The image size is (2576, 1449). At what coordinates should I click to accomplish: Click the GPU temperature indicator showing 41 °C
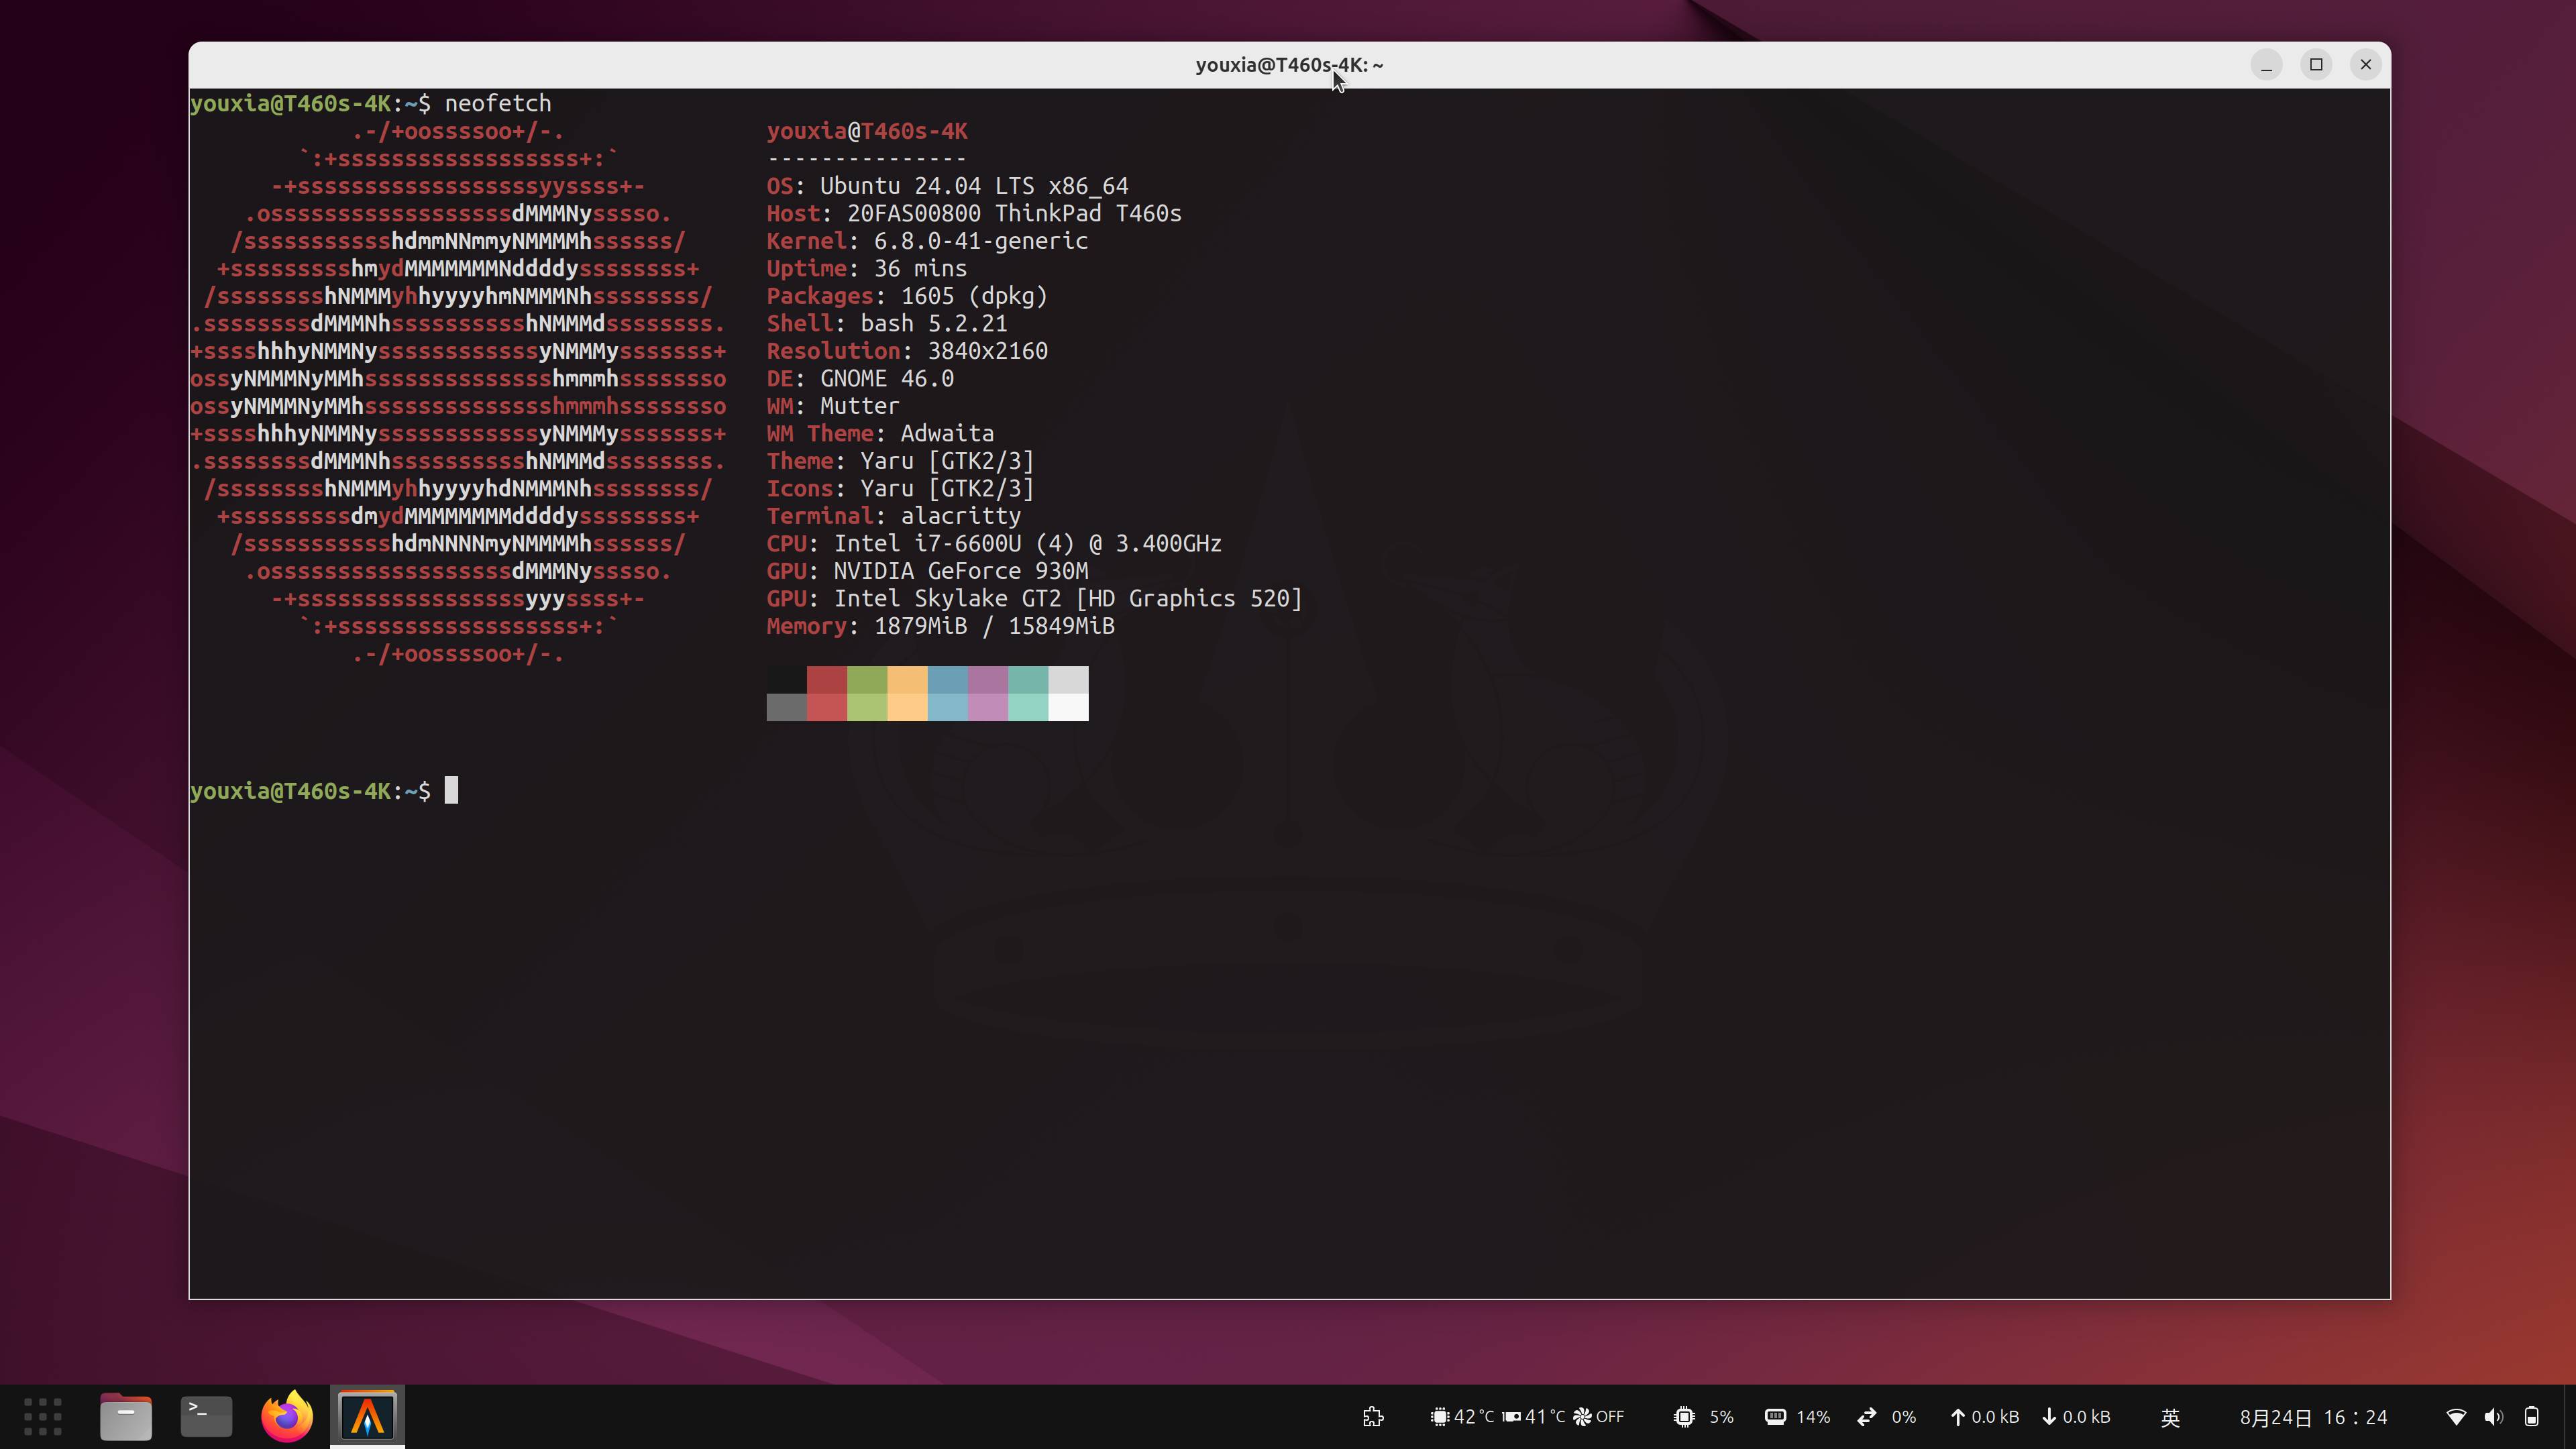click(1533, 1417)
